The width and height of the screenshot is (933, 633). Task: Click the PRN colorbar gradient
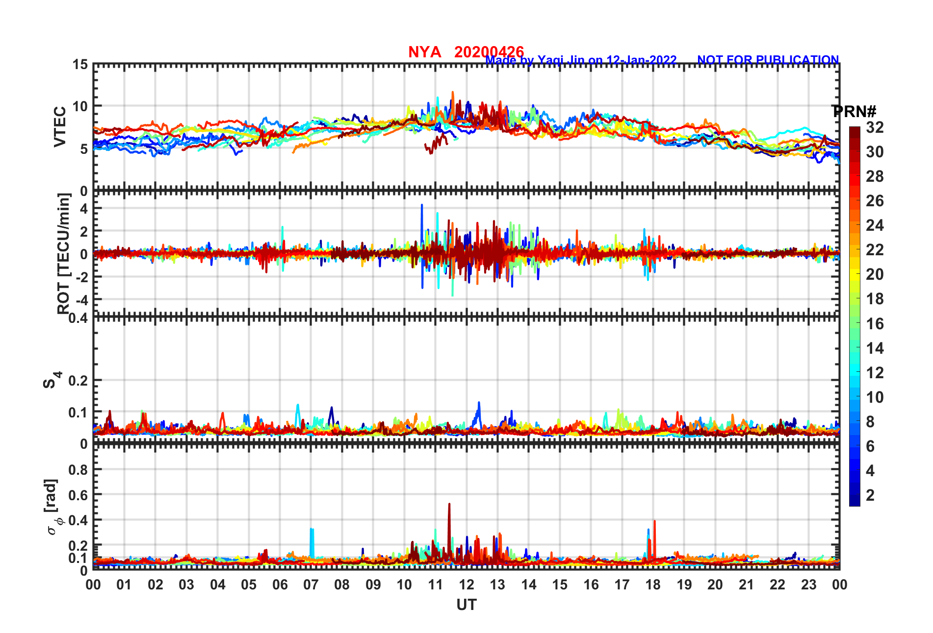click(855, 316)
